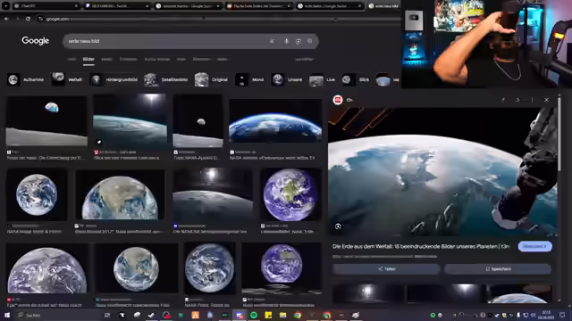
Task: Click the blue visit button beside title
Action: (534, 246)
